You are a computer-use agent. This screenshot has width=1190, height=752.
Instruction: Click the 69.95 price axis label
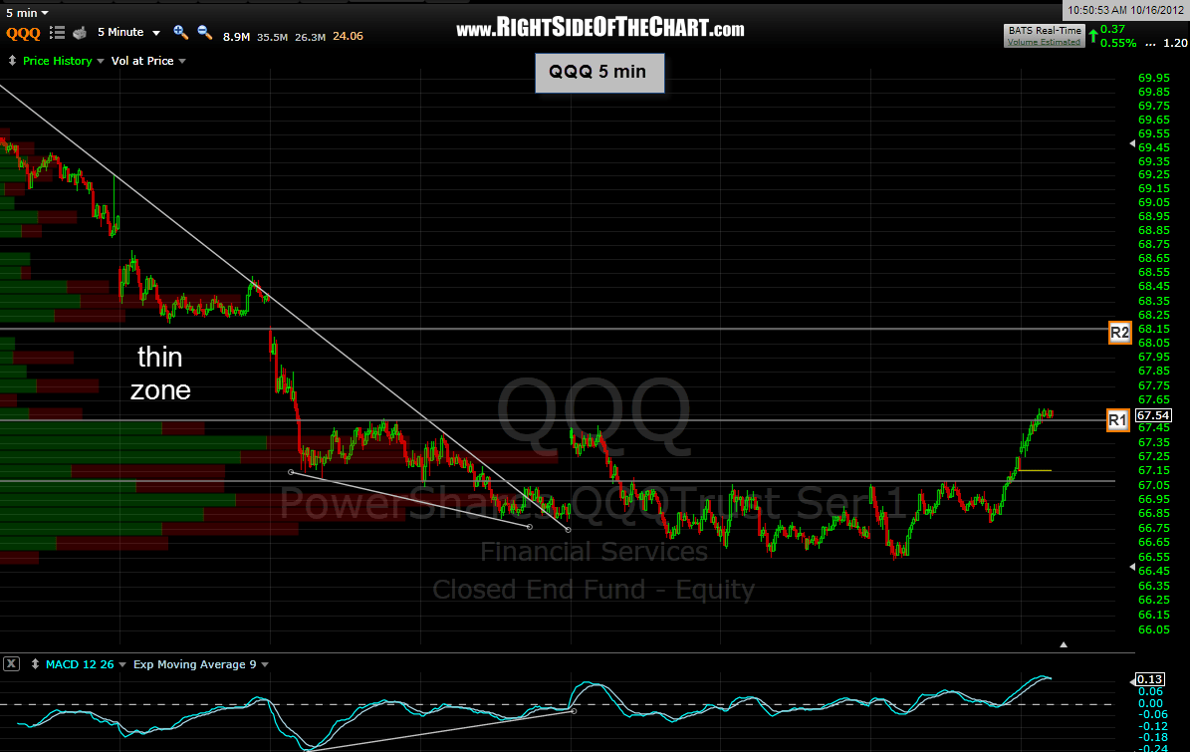1153,78
